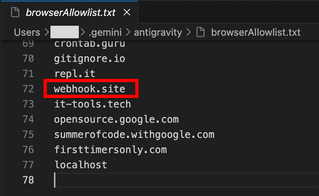319x196 pixels.
Task: Click the firsttimersonly.com text on line 76
Action: point(110,149)
